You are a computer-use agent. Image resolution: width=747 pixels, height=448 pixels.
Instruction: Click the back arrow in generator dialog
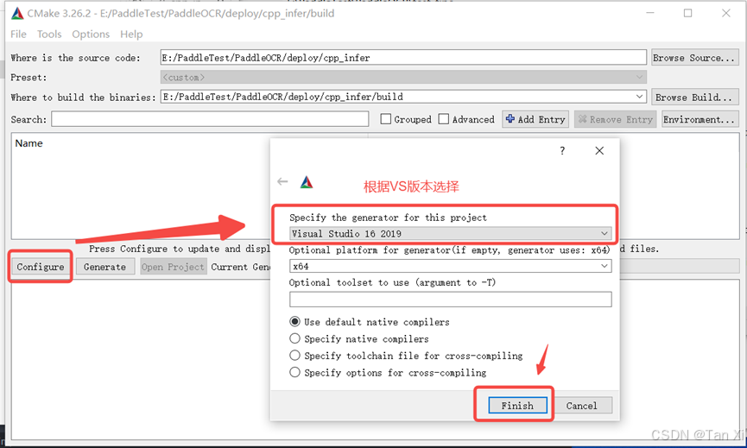282,181
